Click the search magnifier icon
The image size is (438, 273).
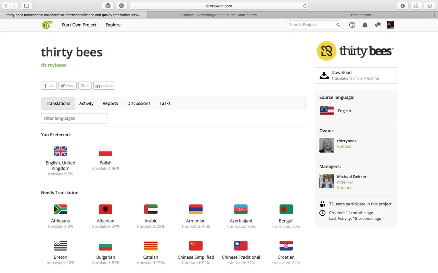pos(338,25)
